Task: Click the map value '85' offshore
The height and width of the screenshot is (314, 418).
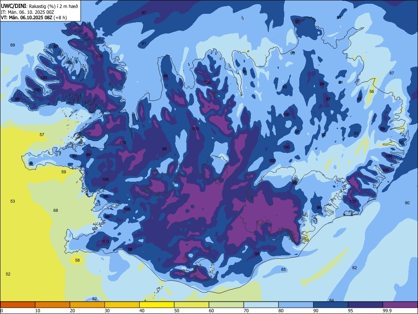Action: 283,269
